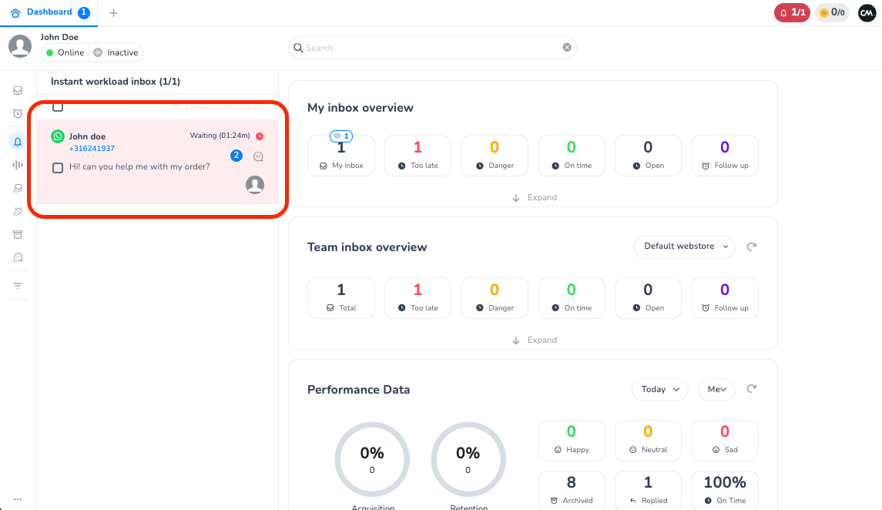
Task: Click the red 1/1 notifications badge
Action: pyautogui.click(x=792, y=12)
